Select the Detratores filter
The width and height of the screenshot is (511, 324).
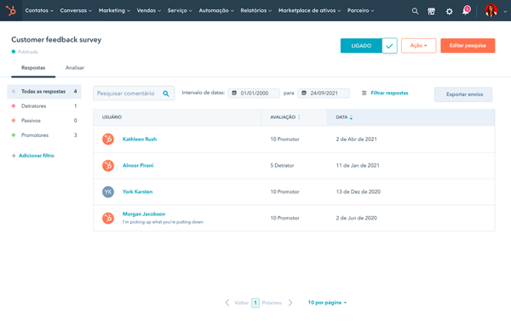point(44,106)
